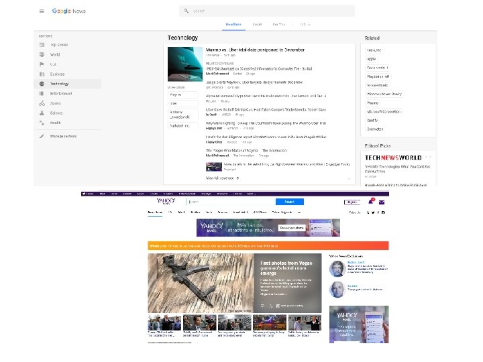The height and width of the screenshot is (362, 483).
Task: Click the Science flask icon
Action: pos(42,113)
